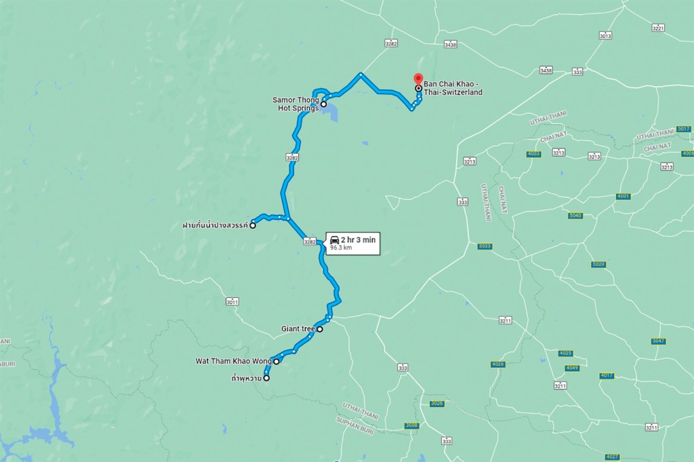Click the car icon in the route info box
Image resolution: width=694 pixels, height=462 pixels.
point(335,240)
